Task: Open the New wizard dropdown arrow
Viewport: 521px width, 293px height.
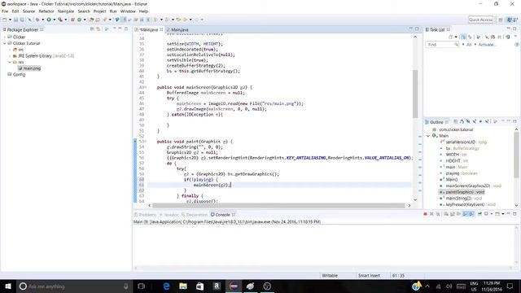Action: point(11,20)
